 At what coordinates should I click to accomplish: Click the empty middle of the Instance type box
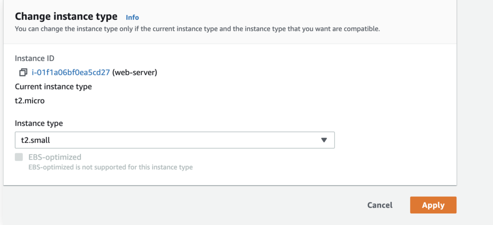tap(185, 140)
